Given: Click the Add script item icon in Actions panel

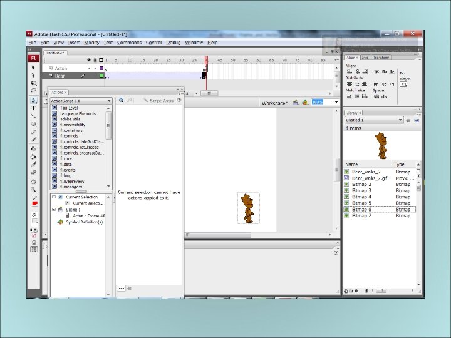Looking at the screenshot, I should click(x=121, y=100).
